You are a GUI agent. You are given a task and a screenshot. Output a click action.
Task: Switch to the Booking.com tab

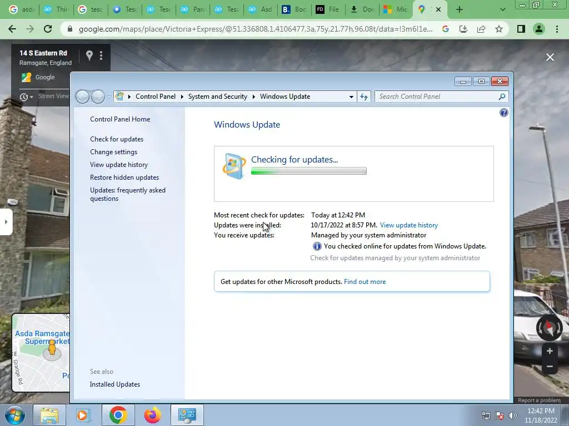pyautogui.click(x=294, y=9)
